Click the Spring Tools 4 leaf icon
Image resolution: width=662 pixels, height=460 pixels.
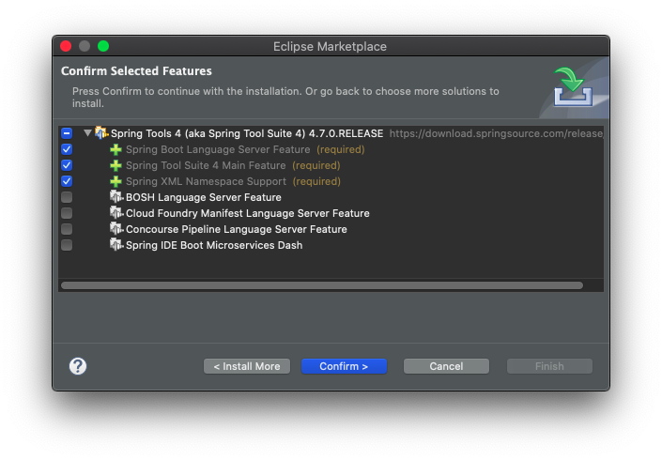point(101,133)
